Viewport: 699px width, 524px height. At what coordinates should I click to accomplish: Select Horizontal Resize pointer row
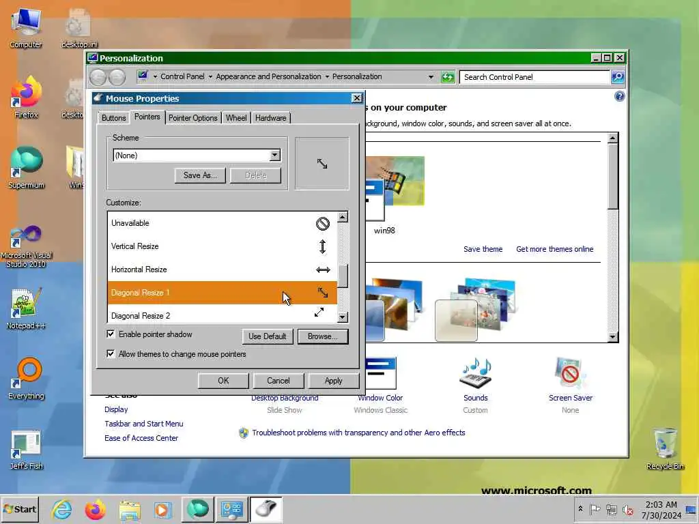point(222,270)
